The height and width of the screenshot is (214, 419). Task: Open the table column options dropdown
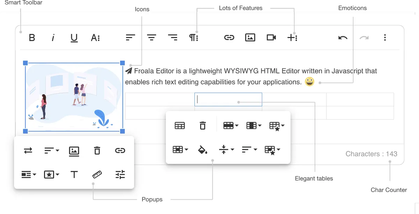point(253,125)
